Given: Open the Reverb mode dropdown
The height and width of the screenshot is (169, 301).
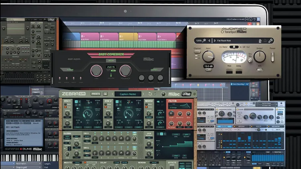Looking at the screenshot, I should 154,163.
